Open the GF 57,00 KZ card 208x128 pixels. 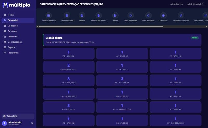click(175, 80)
